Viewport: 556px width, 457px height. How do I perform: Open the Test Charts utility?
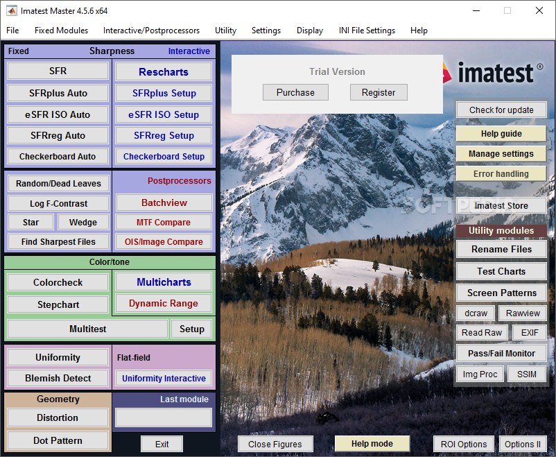coord(501,271)
